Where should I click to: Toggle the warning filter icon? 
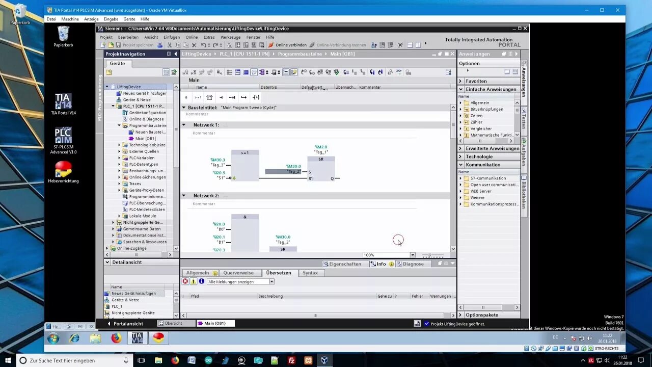coord(194,281)
